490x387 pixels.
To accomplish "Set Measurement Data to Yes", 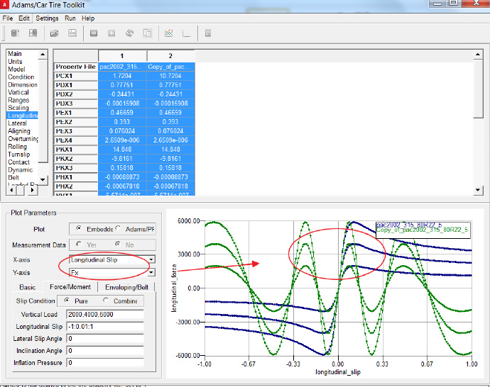I will pos(79,244).
